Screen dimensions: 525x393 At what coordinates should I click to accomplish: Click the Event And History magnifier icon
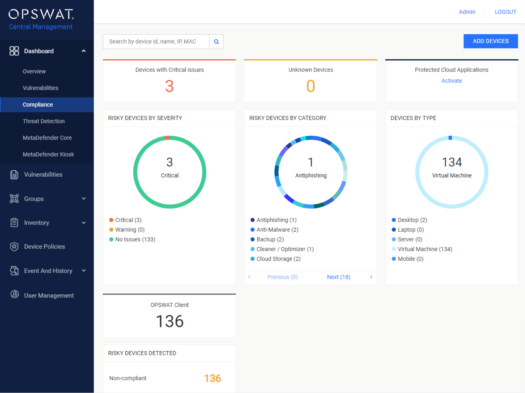pyautogui.click(x=14, y=271)
